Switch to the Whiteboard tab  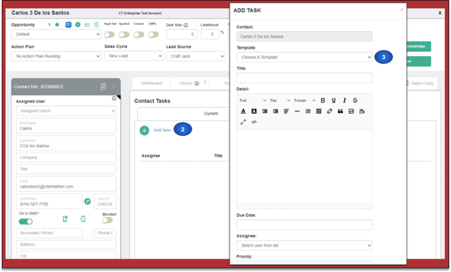[x=151, y=83]
